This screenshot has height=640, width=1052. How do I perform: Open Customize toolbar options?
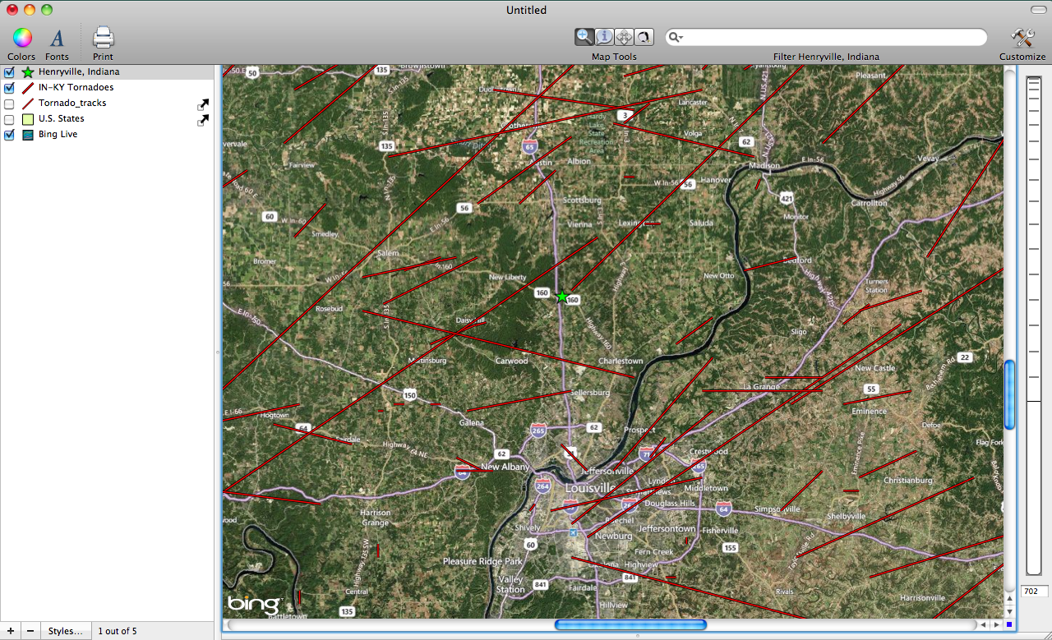(x=1022, y=44)
